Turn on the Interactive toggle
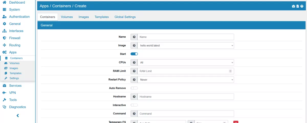This screenshot has height=123, width=307. coord(134,105)
